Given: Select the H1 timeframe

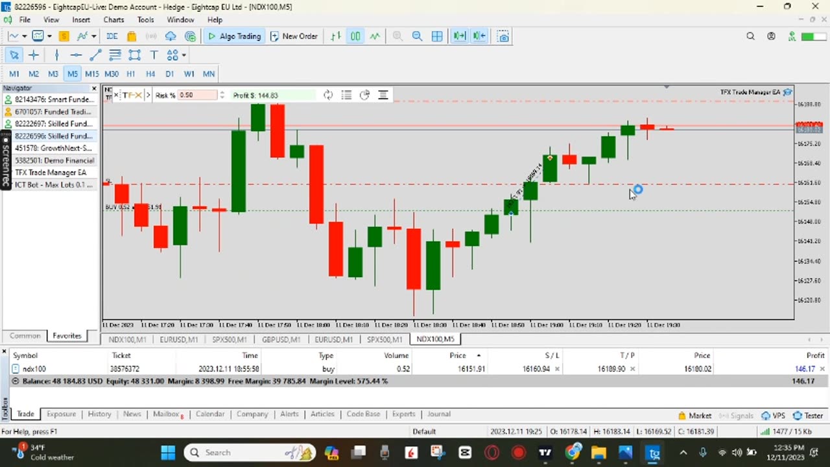Looking at the screenshot, I should pyautogui.click(x=131, y=74).
